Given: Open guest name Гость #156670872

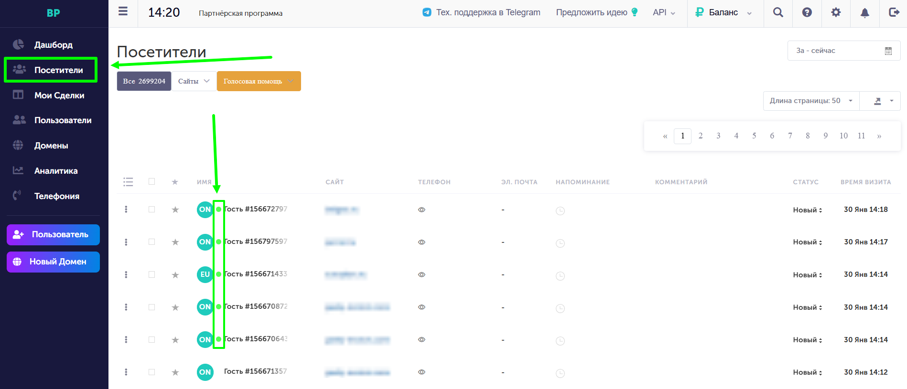Looking at the screenshot, I should point(256,306).
